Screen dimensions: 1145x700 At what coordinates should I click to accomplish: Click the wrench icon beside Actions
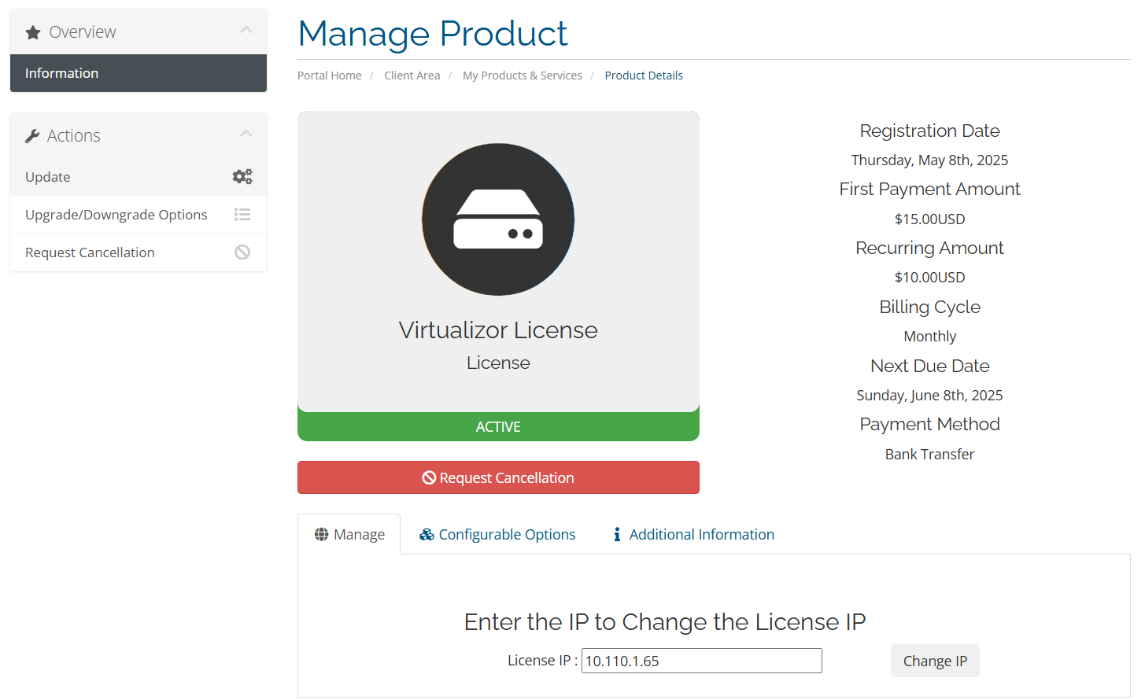coord(32,136)
